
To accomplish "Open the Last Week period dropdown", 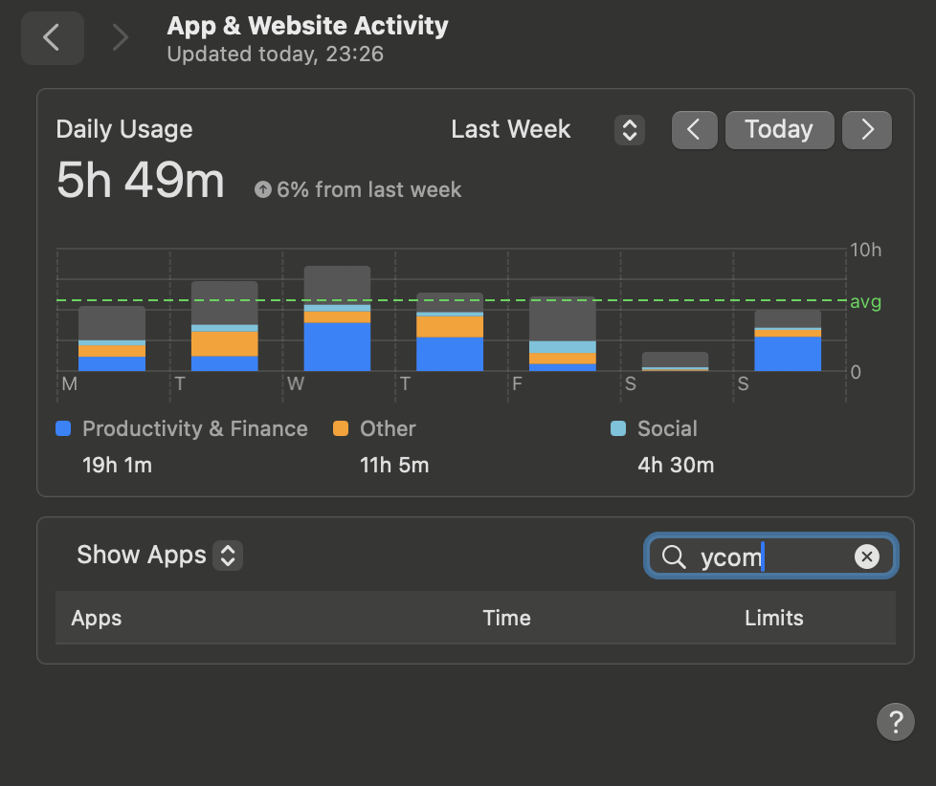I will pyautogui.click(x=629, y=130).
